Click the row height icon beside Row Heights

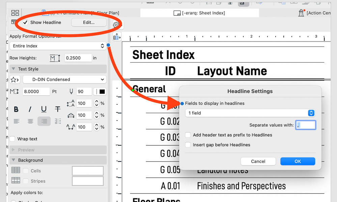[x=55, y=58]
